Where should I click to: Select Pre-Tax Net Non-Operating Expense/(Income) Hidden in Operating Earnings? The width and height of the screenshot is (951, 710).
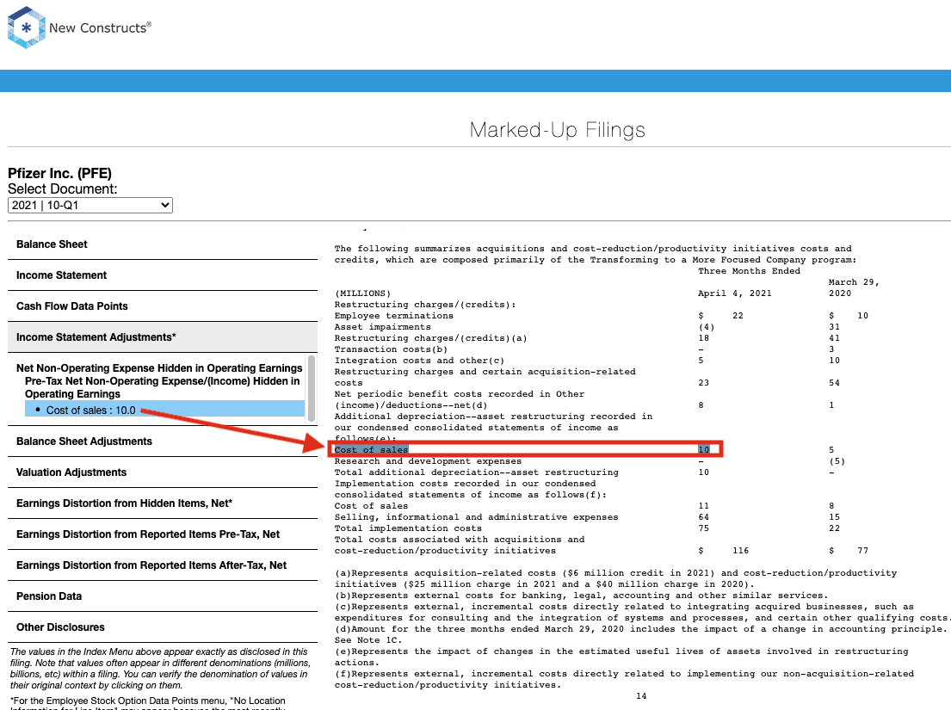163,387
